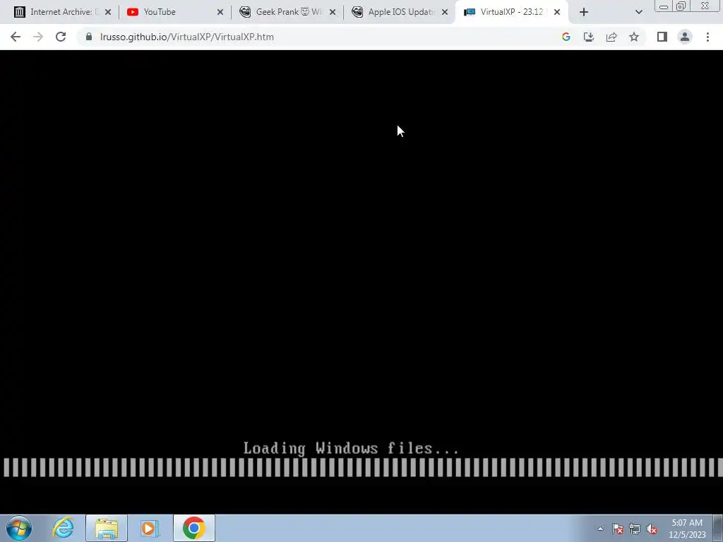This screenshot has height=542, width=723.
Task: Share this page using the share icon
Action: point(611,37)
